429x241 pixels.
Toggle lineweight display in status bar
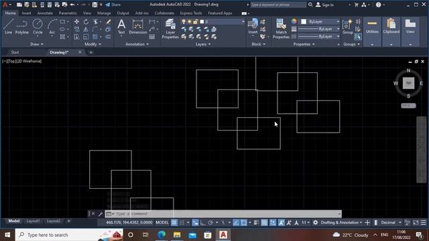256,223
